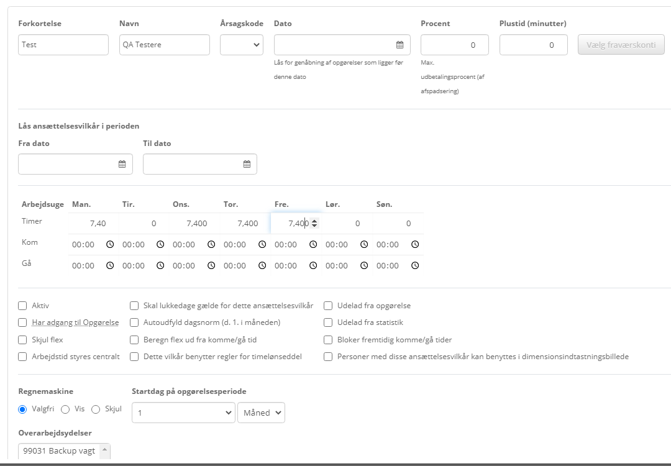The height and width of the screenshot is (466, 671).
Task: Tick Udelad fra statistik checkbox
Action: coord(328,322)
